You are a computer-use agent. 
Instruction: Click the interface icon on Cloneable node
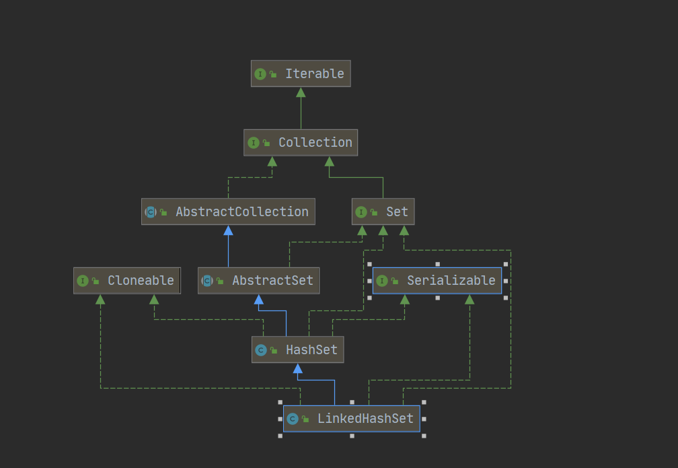click(x=83, y=281)
